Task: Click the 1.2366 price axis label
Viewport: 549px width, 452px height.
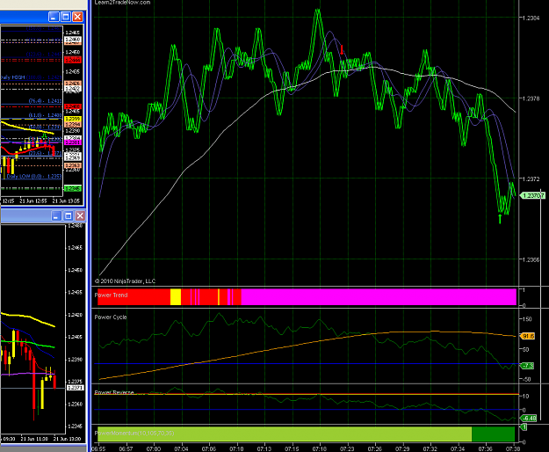Action: [531, 259]
